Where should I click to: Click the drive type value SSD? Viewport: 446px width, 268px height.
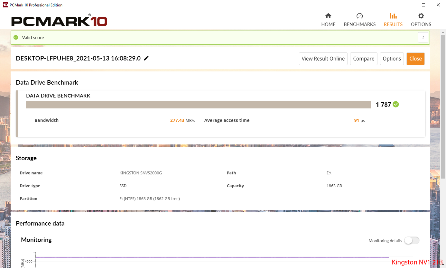click(x=123, y=186)
